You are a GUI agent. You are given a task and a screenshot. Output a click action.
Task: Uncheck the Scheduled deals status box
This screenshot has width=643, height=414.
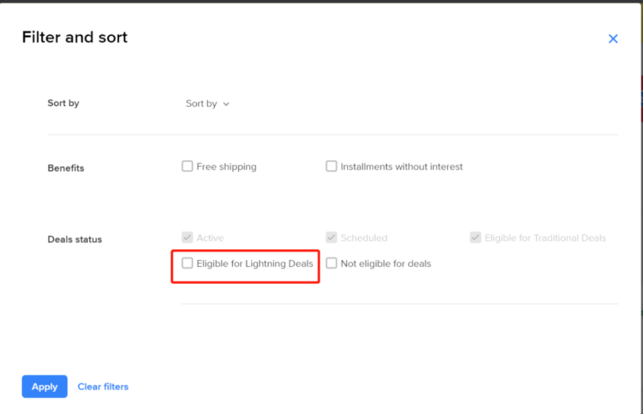tap(331, 237)
